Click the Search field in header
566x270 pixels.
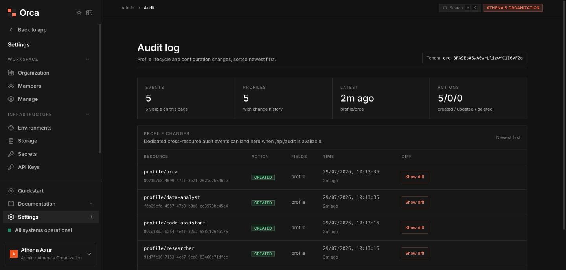click(460, 8)
